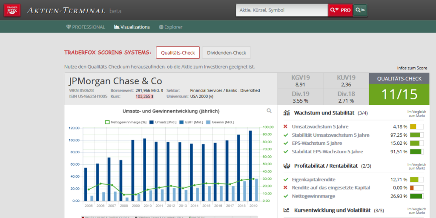Click the JPMorgan Chase & Co heading

pos(115,81)
